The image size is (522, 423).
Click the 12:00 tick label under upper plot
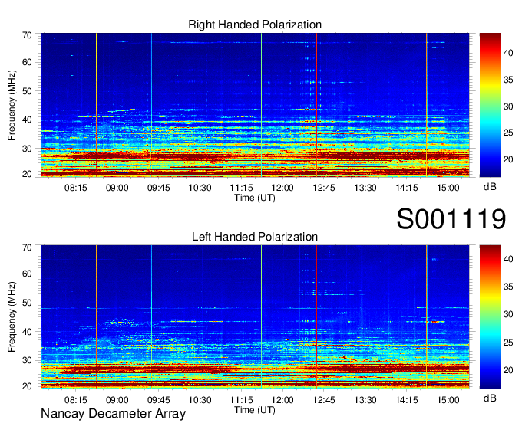click(282, 188)
